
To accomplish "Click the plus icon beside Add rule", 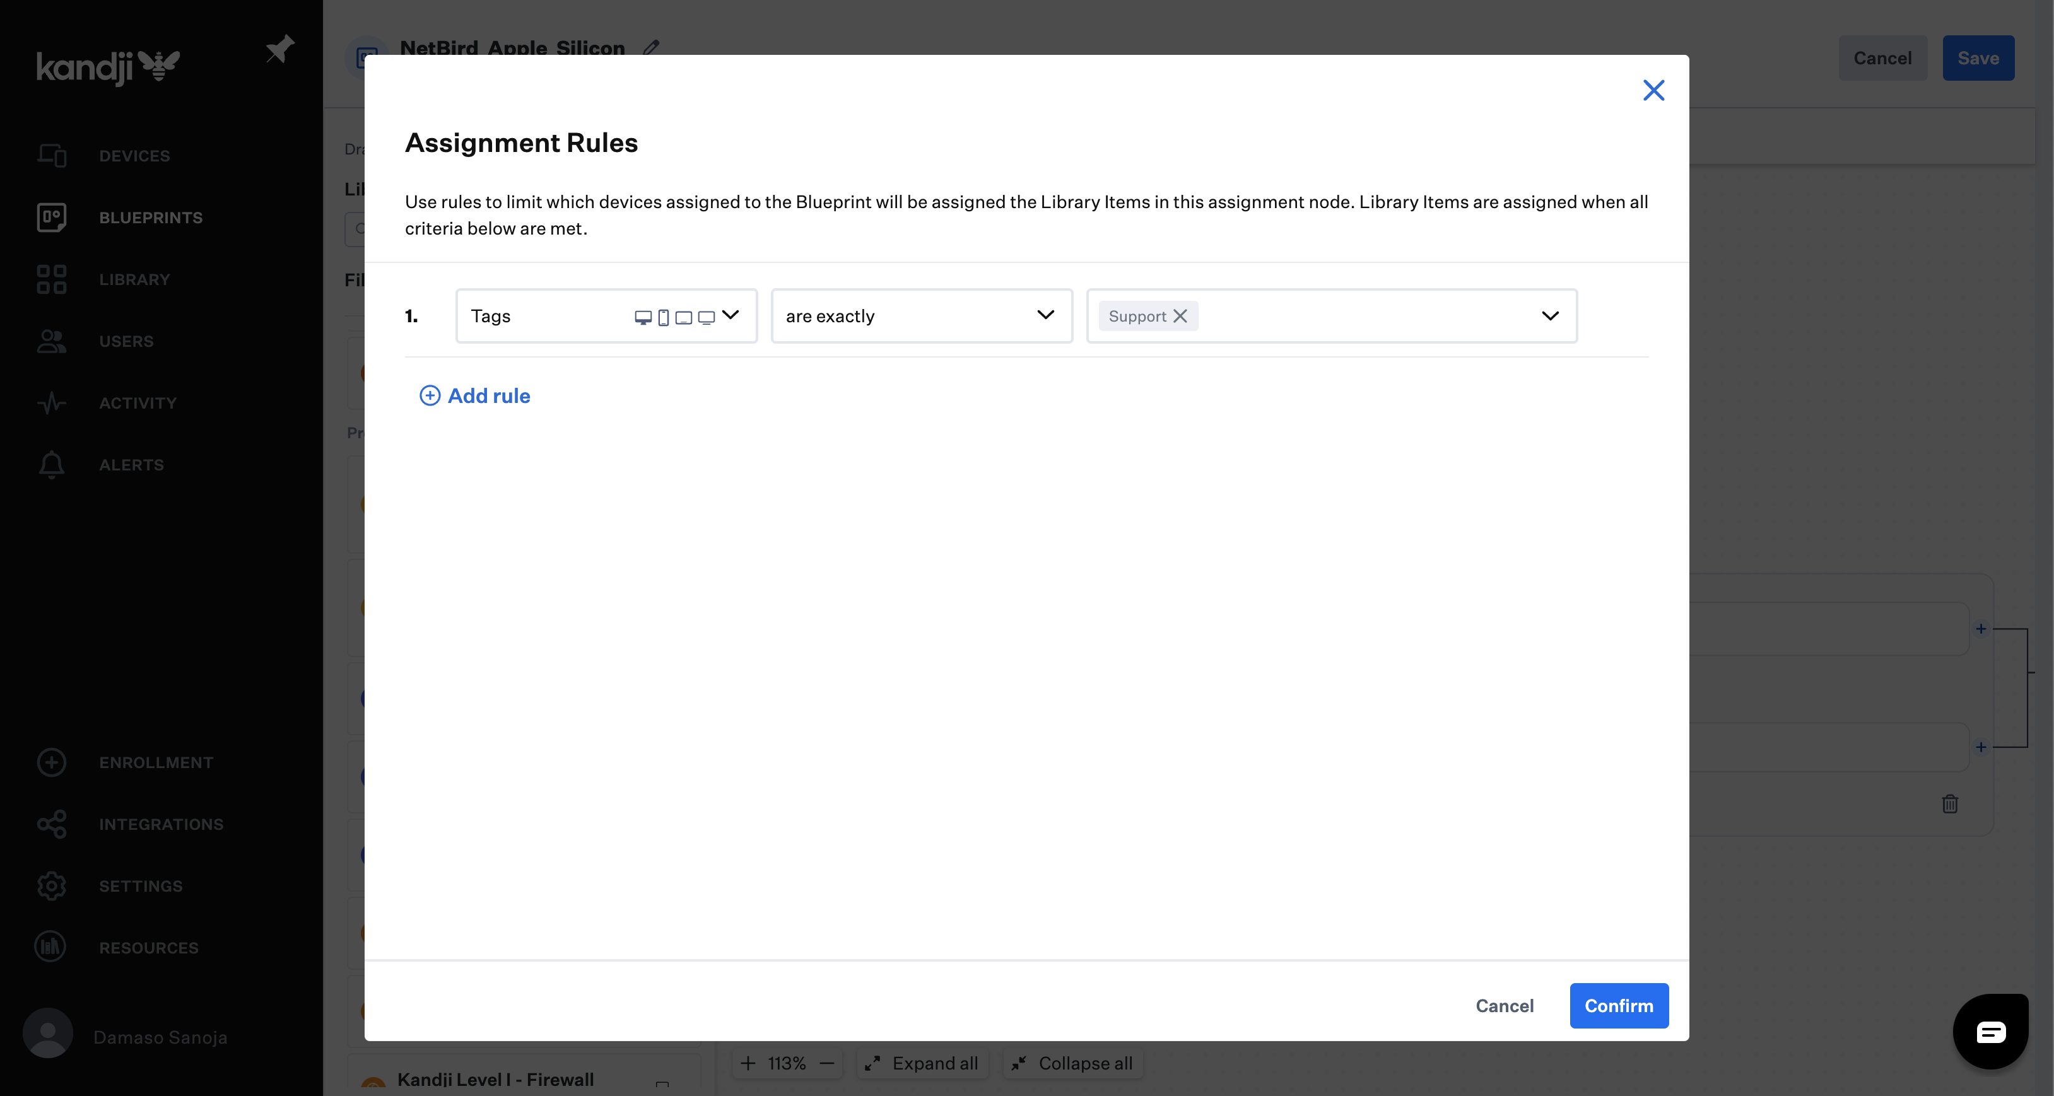I will coord(430,395).
